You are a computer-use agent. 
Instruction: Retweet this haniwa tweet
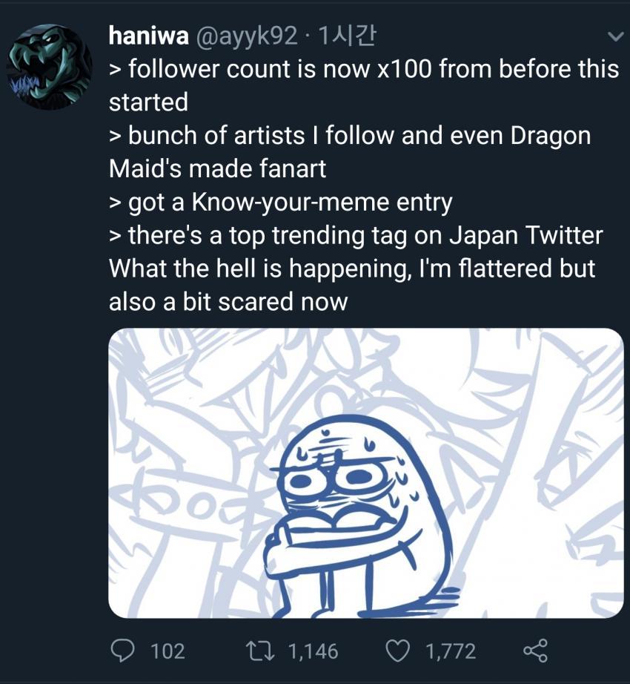tap(265, 651)
